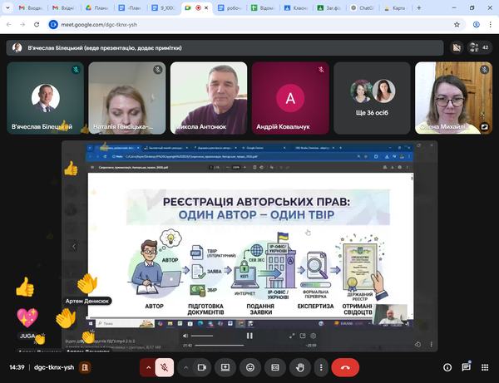This screenshot has width=499, height=383.
Task: Click the present screen (share) icon
Action: 225,367
